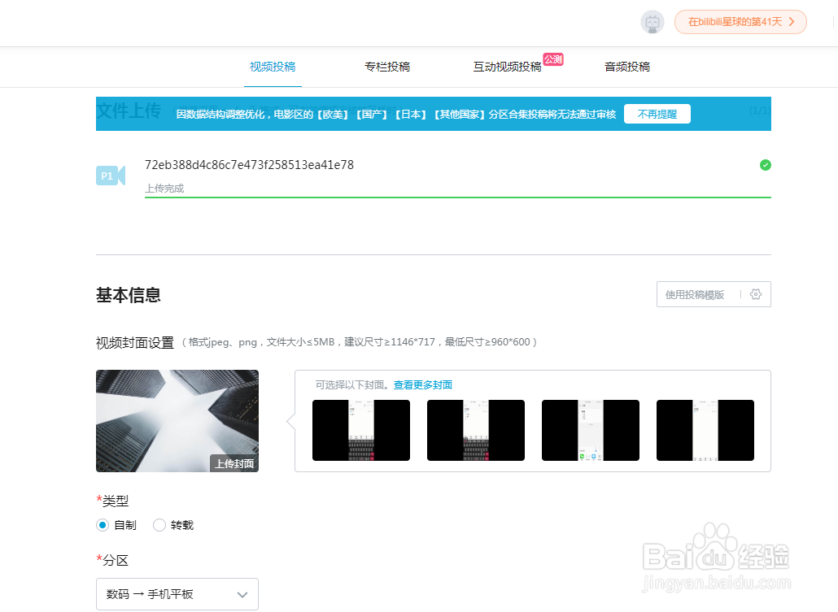Click the 公测 badge on 互动视频投稿
The image size is (838, 612).
553,59
